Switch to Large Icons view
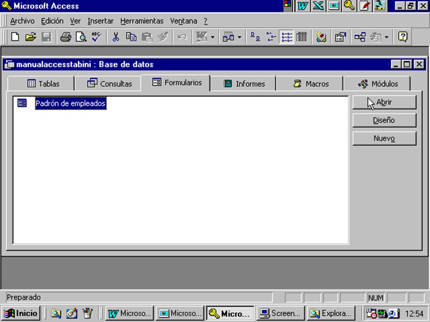430x322 pixels. (255, 37)
